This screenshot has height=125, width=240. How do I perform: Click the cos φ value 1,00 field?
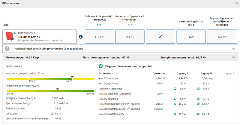point(191,37)
